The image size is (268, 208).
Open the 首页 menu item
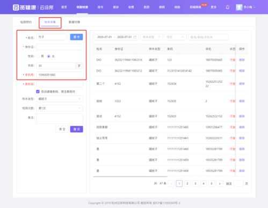(64, 7)
